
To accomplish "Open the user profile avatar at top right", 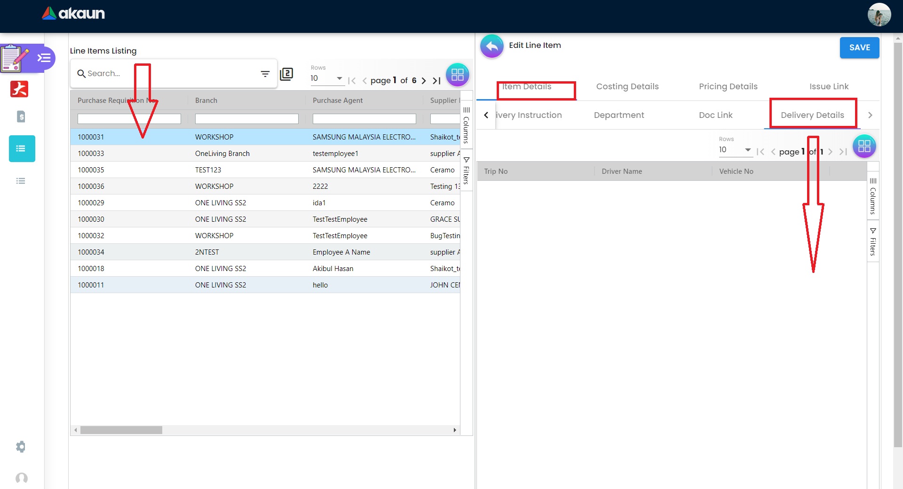I will pyautogui.click(x=879, y=15).
